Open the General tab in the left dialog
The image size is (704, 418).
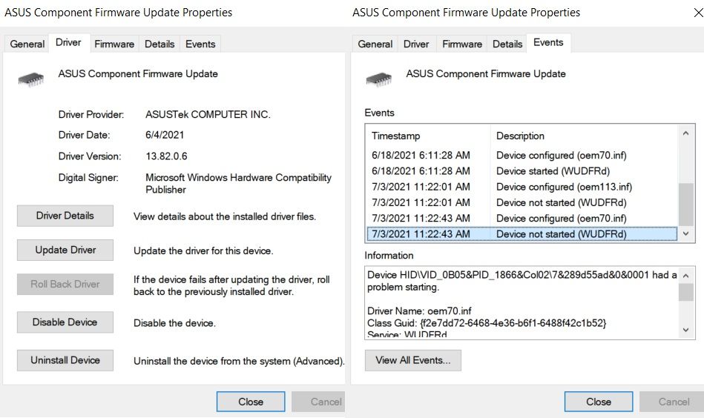pos(27,44)
